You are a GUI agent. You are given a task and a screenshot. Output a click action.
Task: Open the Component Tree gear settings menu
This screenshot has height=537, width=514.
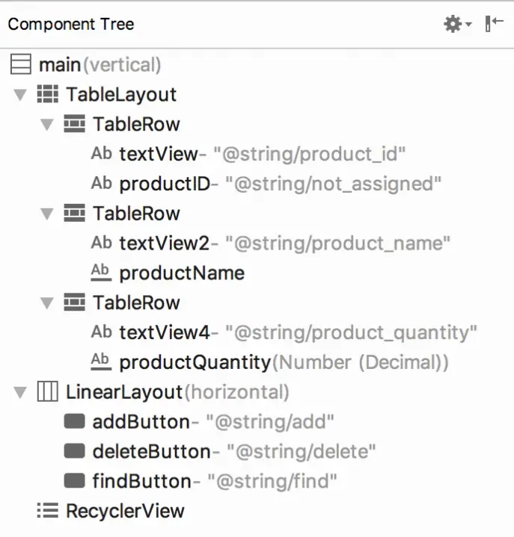[x=456, y=24]
